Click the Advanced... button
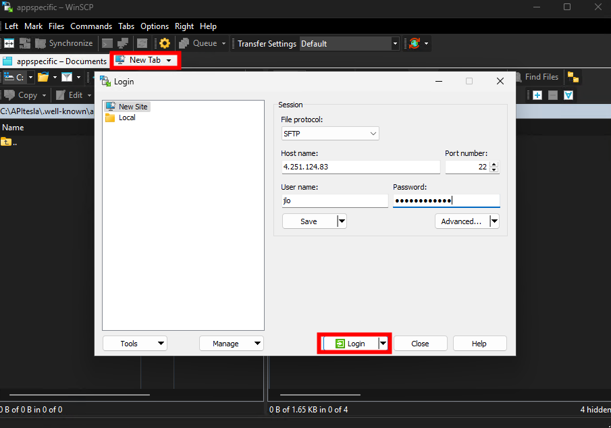 (x=462, y=221)
